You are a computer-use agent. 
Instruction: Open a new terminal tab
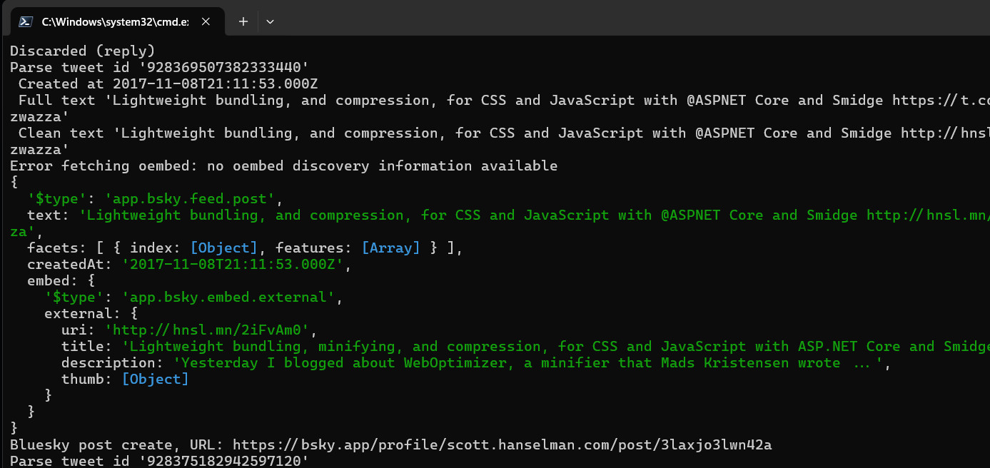pyautogui.click(x=243, y=21)
